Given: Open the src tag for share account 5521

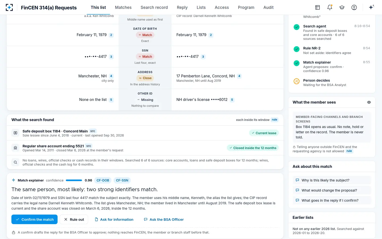Looking at the screenshot, I should click(89, 146).
